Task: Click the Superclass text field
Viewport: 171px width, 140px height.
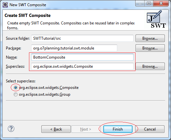Action: [82, 66]
